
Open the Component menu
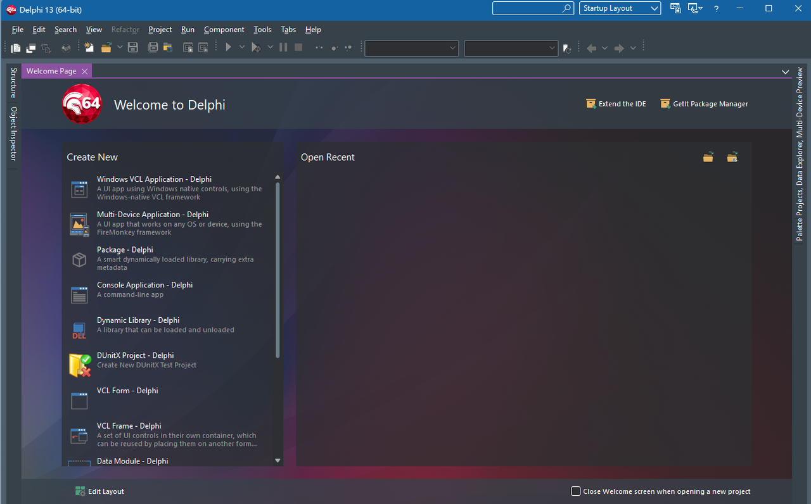pyautogui.click(x=224, y=30)
